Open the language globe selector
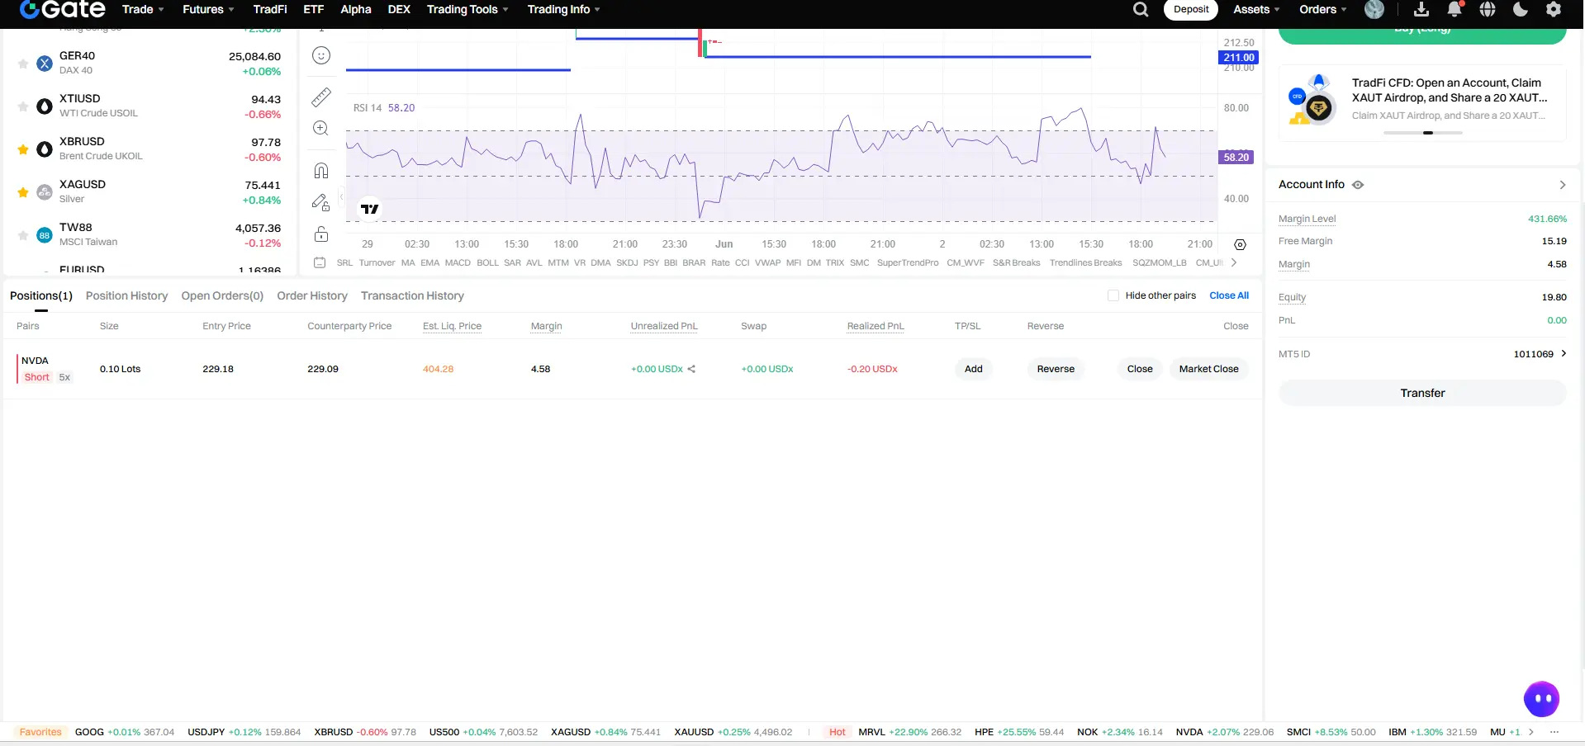 point(1488,9)
